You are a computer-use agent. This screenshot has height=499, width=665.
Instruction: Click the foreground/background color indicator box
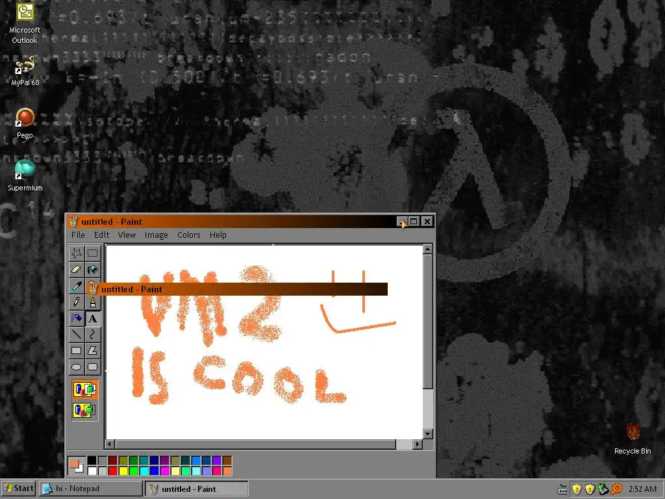click(x=77, y=466)
